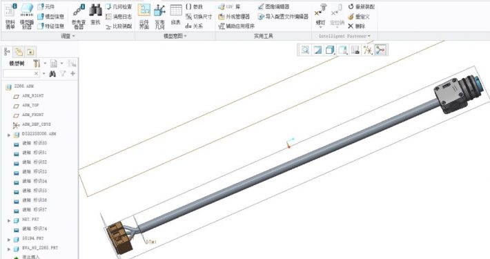Switch to the favorites navigator tab
490x259 pixels.
pos(30,52)
